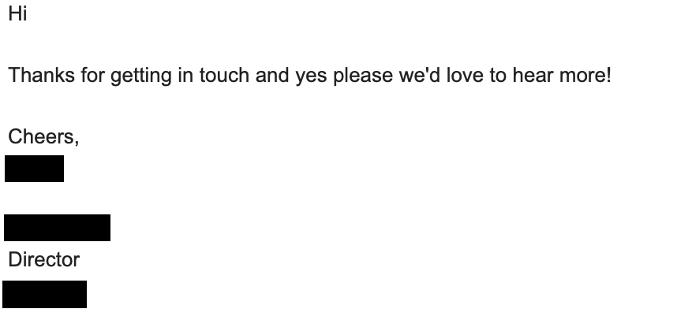Click the redacted name block under "Cheers,"
This screenshot has width=677, height=320.
(x=34, y=169)
